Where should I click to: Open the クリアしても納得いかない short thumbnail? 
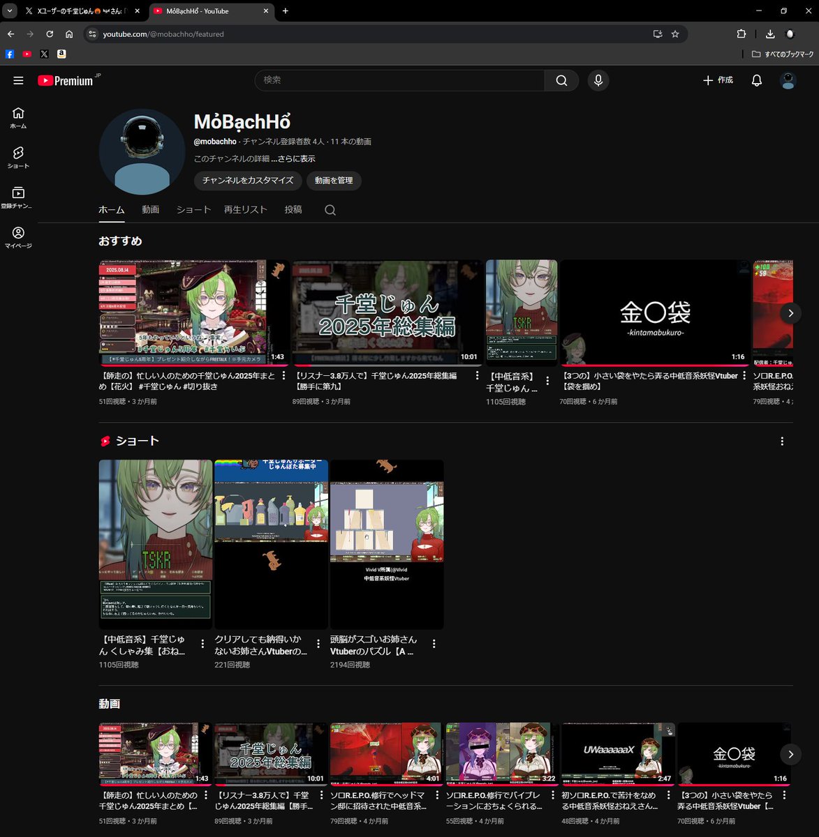click(271, 544)
